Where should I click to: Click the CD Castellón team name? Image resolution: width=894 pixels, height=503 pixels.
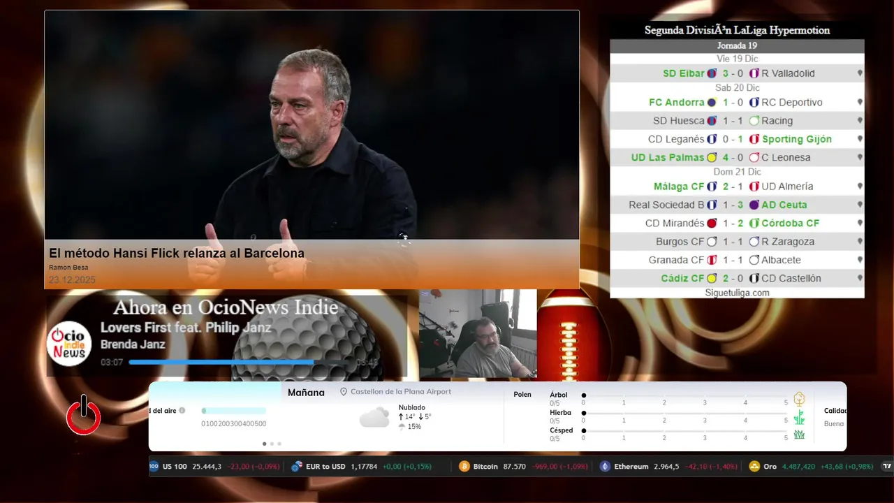point(791,278)
